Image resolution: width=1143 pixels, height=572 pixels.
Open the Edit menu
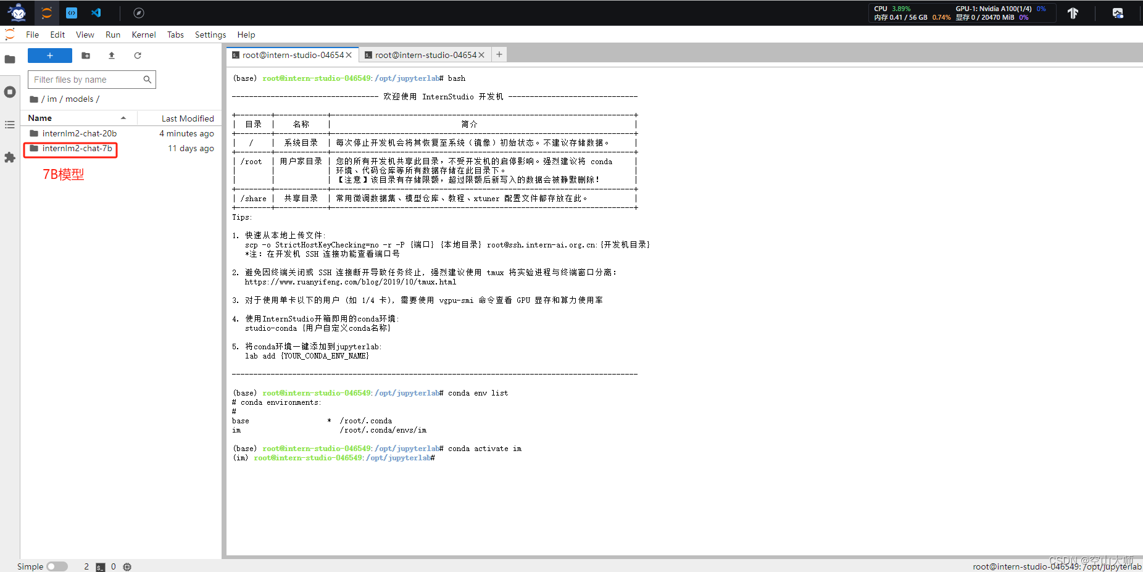tap(57, 35)
